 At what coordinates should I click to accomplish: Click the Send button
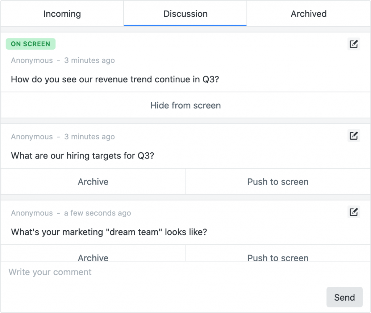pos(344,297)
